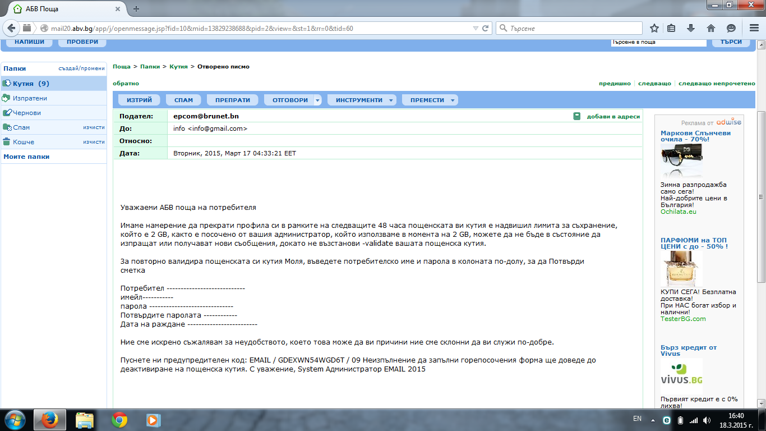Open Windows Explorer from the taskbar
The height and width of the screenshot is (431, 766).
(x=85, y=419)
